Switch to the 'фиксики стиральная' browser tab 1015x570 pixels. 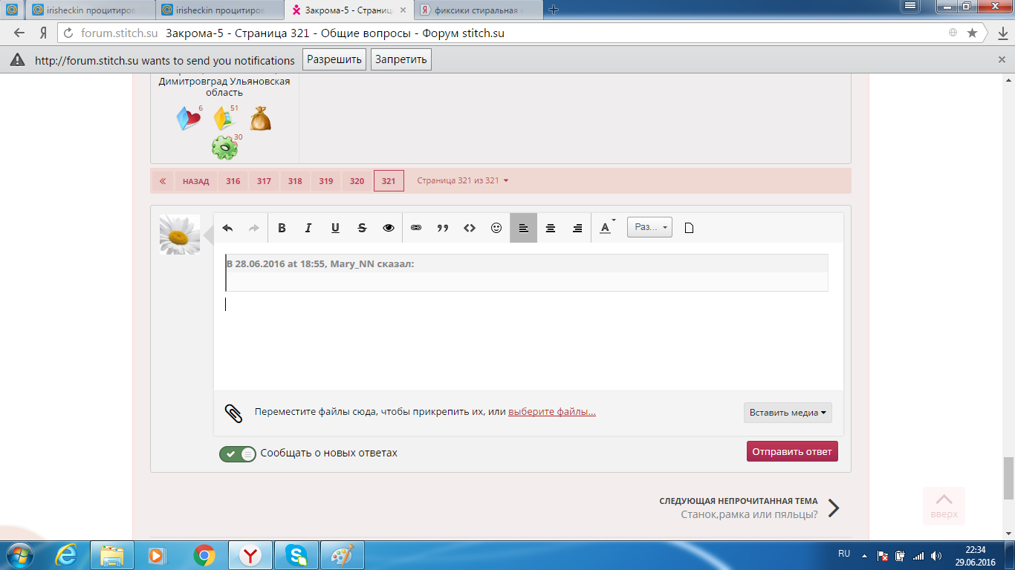(x=477, y=10)
